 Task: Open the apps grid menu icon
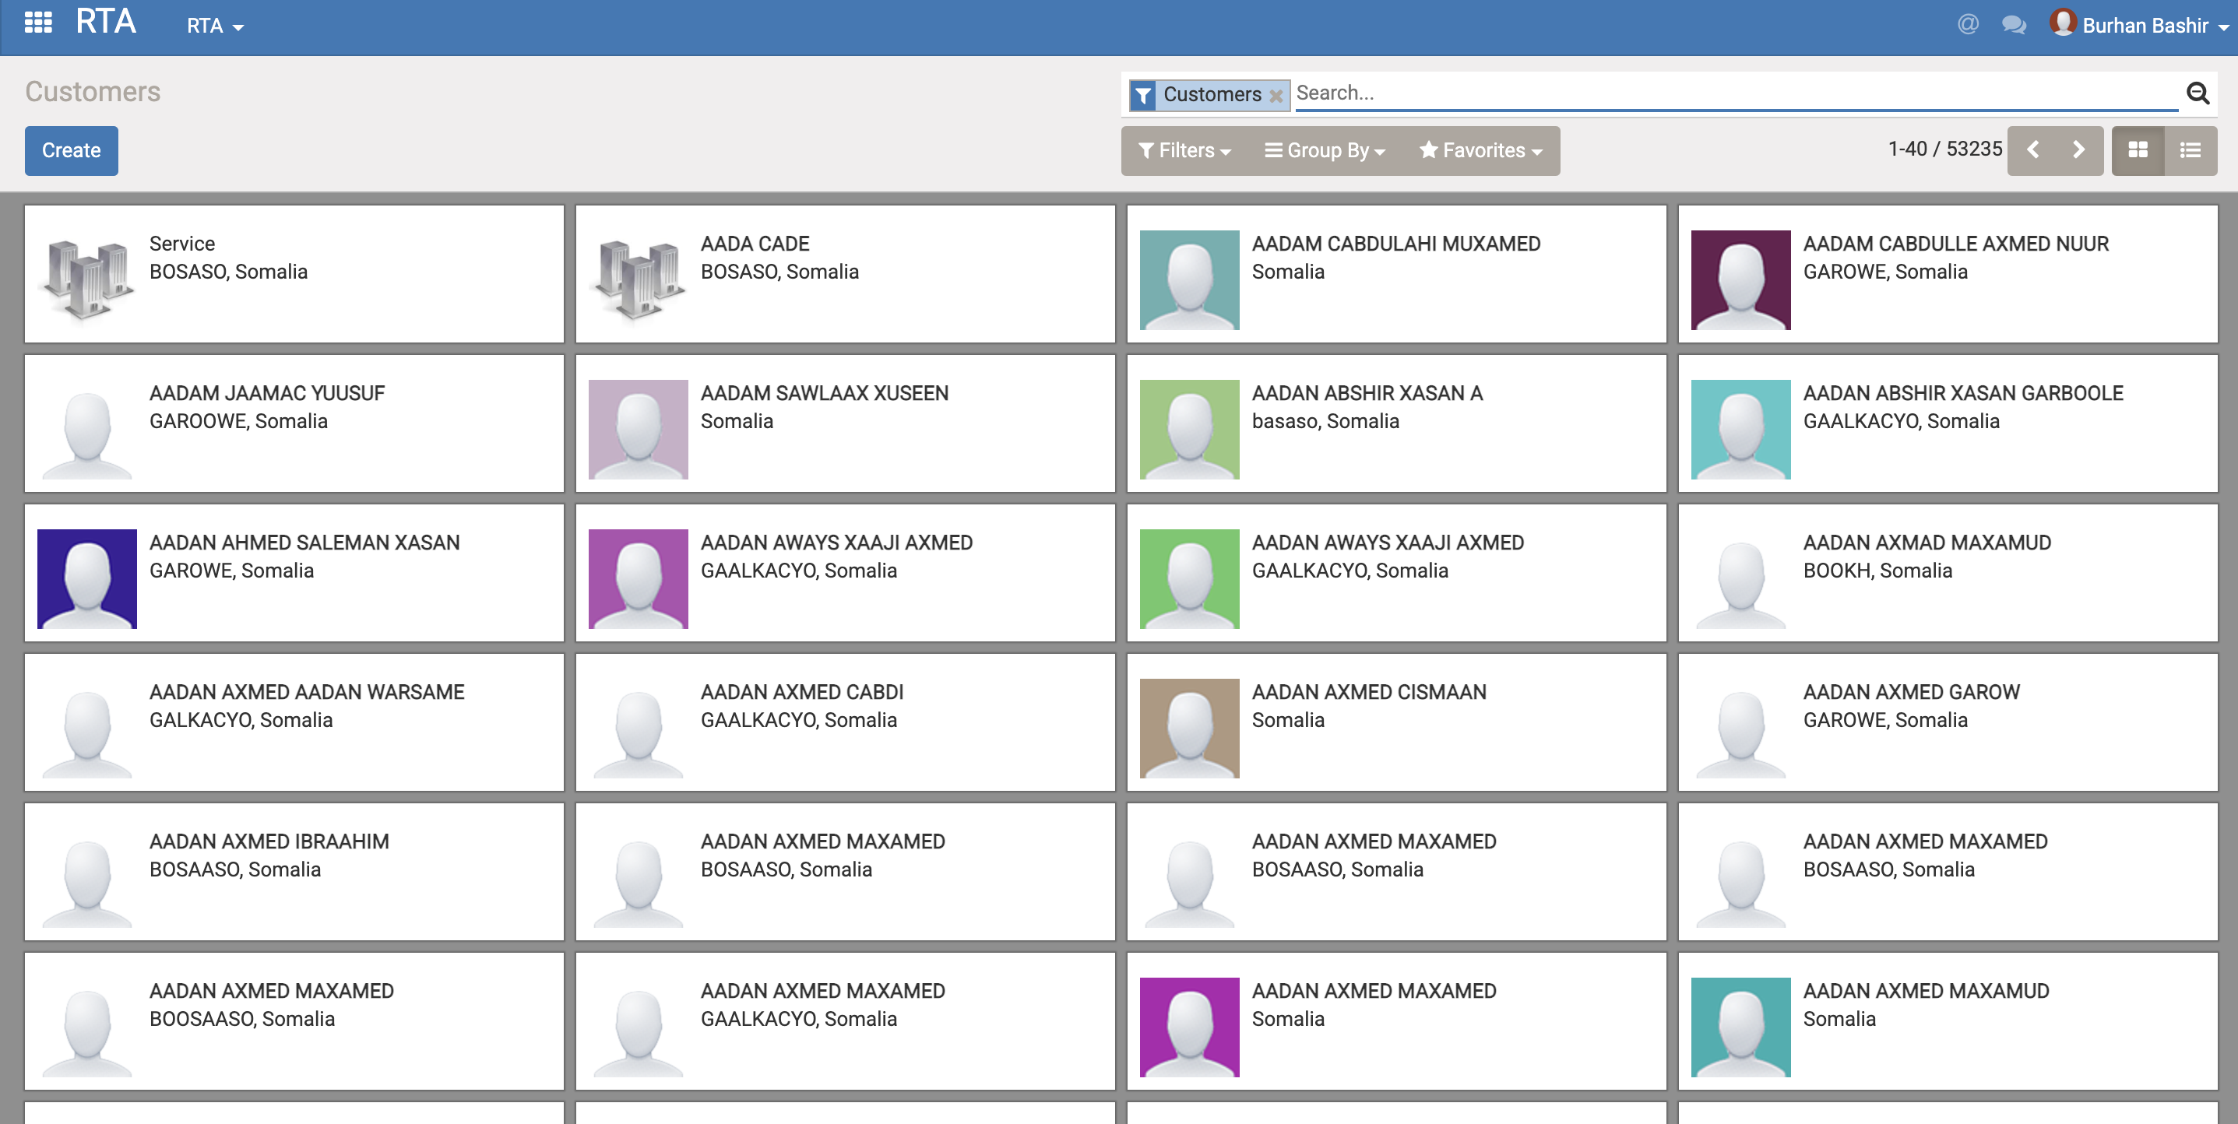click(x=38, y=23)
